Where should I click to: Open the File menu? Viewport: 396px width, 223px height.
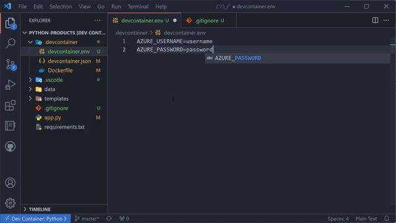pos(22,7)
